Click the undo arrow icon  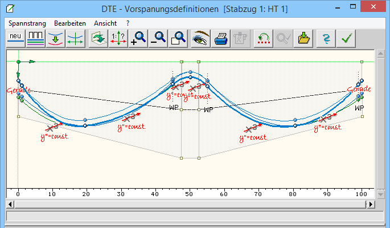[263, 38]
